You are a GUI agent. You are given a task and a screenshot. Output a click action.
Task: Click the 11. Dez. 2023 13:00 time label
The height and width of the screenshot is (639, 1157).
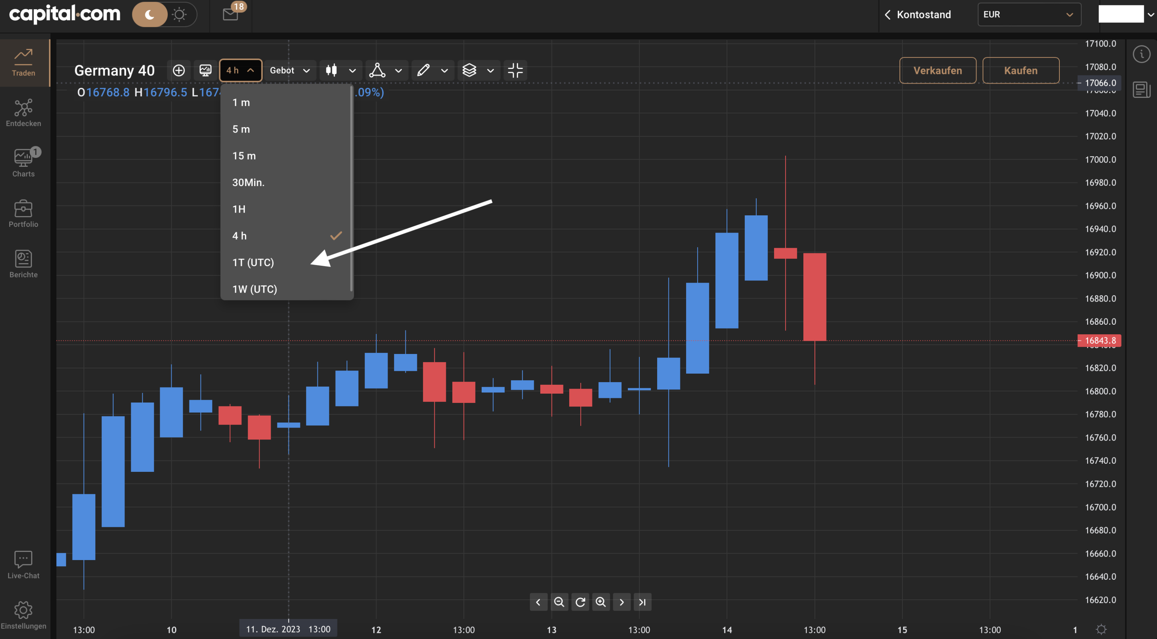point(288,629)
